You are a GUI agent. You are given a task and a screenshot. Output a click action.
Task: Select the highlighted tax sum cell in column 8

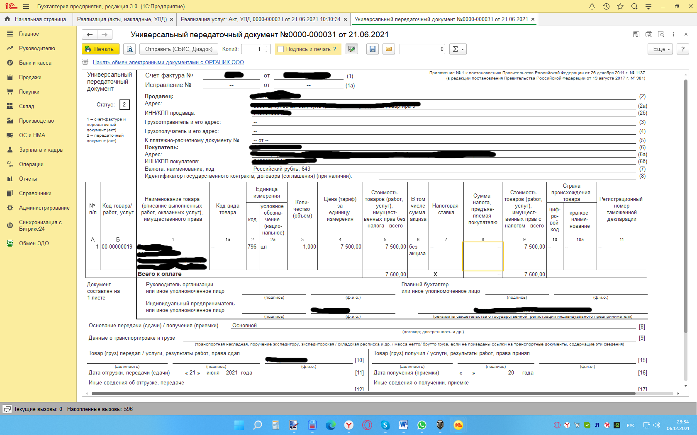pos(483,257)
